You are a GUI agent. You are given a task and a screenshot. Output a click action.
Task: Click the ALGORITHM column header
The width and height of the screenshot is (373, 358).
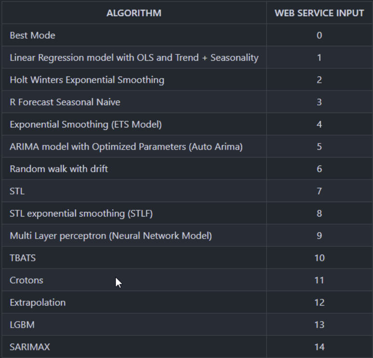pyautogui.click(x=134, y=13)
